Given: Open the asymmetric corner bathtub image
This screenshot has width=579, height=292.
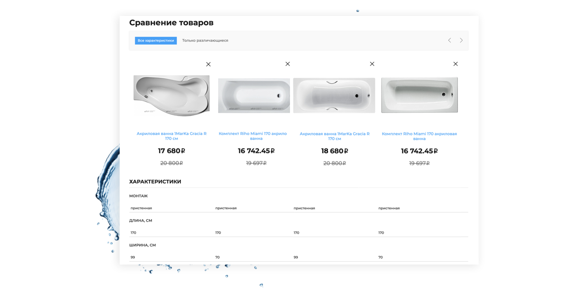Looking at the screenshot, I should tap(171, 94).
